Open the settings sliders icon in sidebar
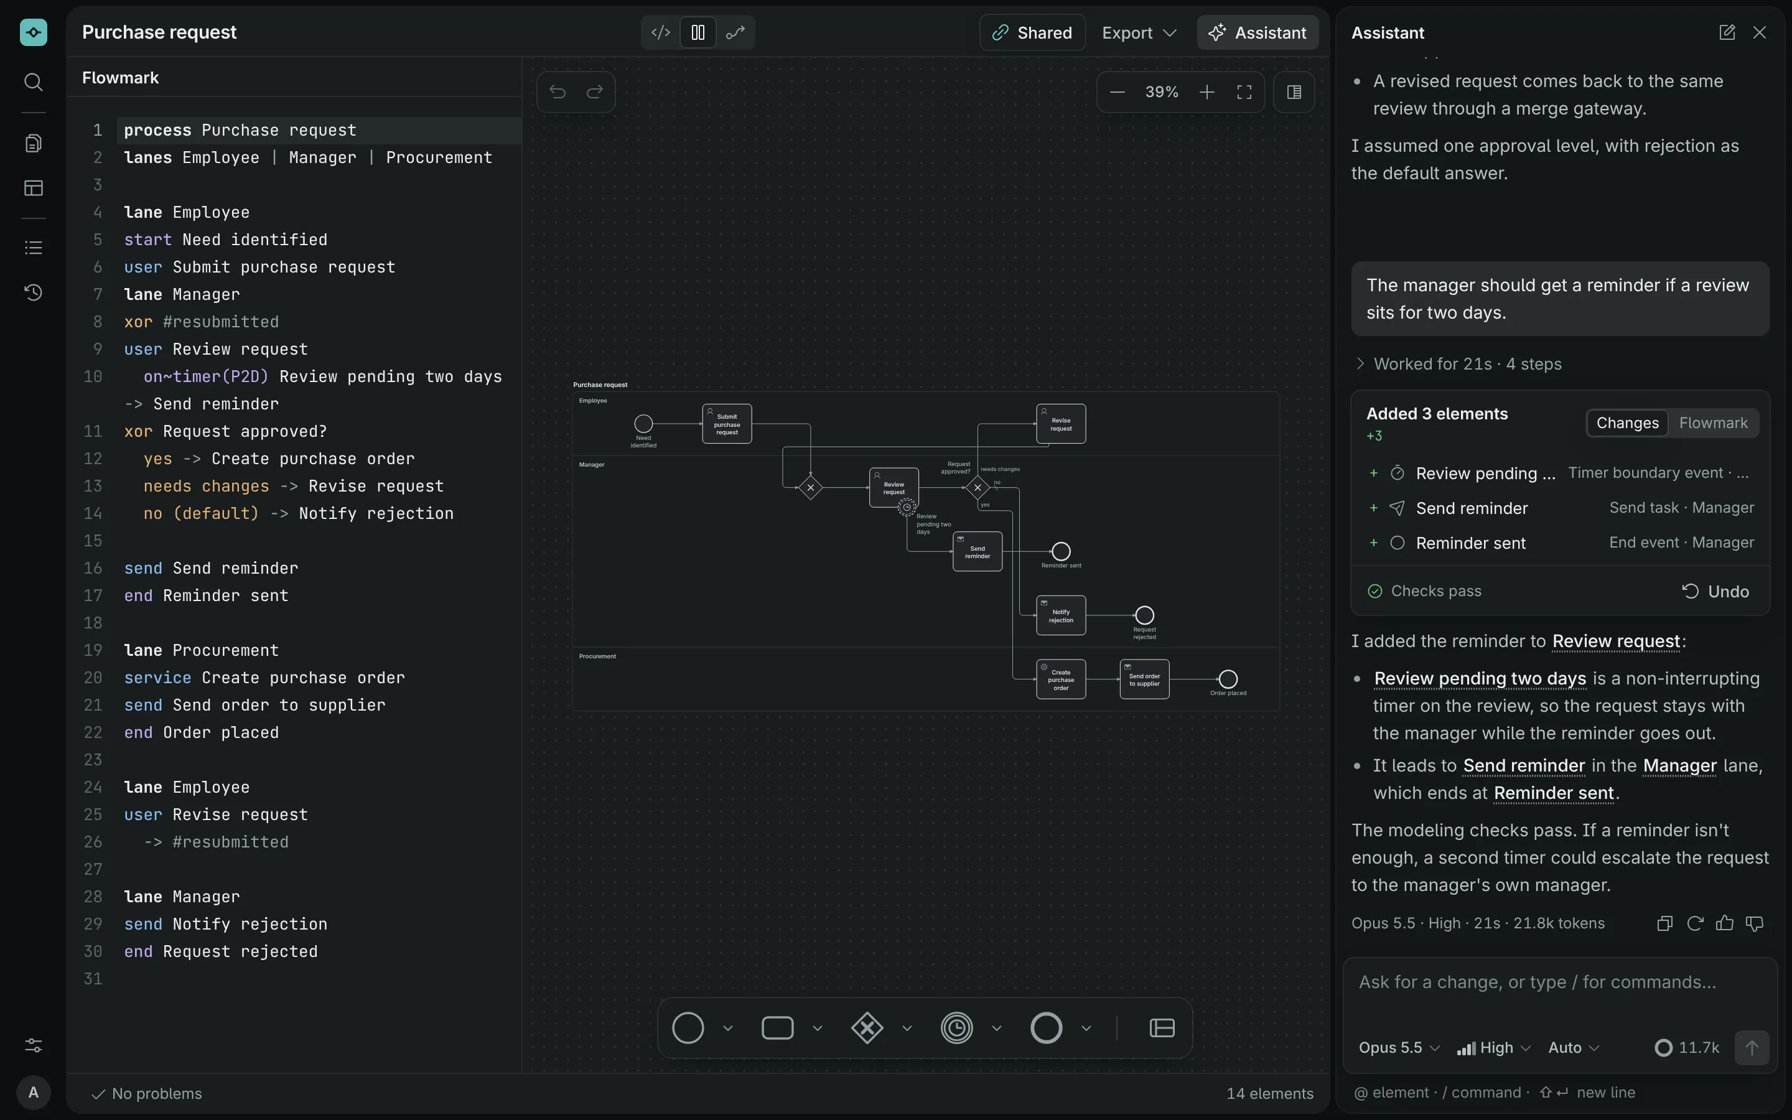 click(x=34, y=1045)
